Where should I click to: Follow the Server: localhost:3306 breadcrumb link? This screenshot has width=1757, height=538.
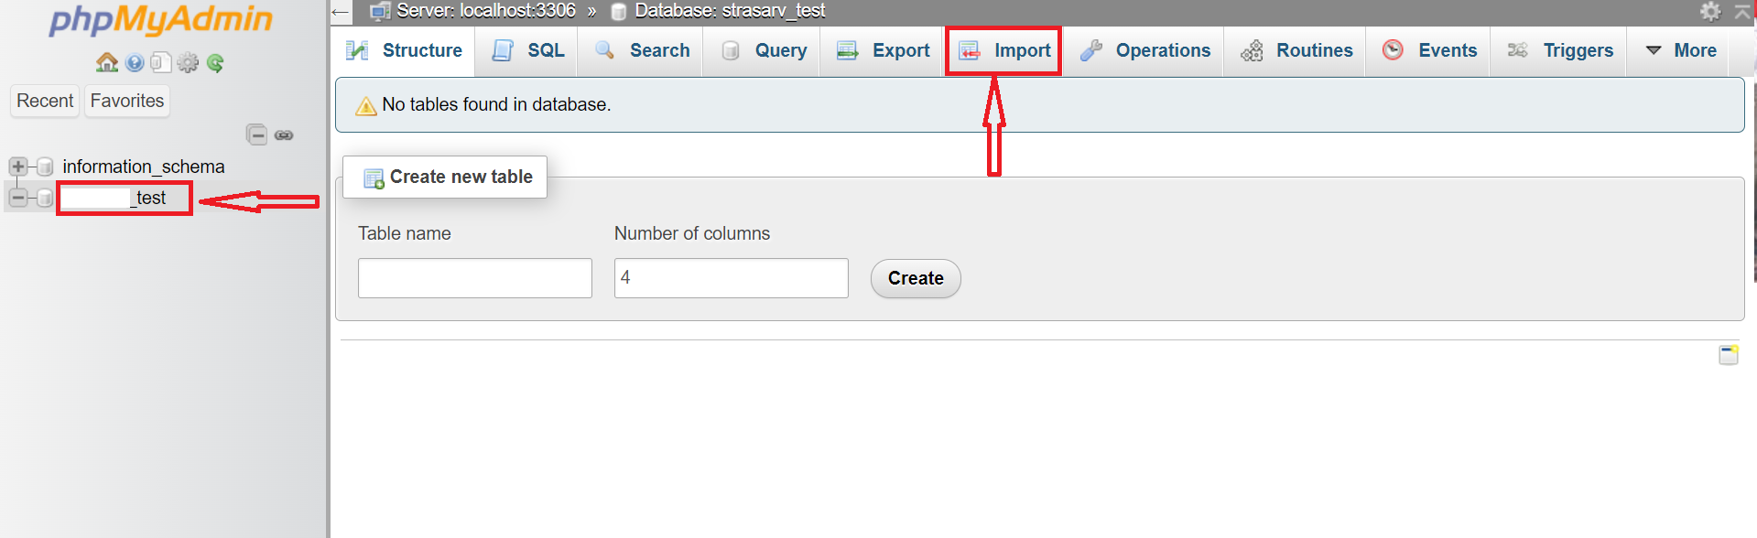(x=485, y=11)
